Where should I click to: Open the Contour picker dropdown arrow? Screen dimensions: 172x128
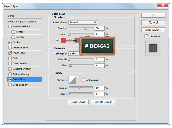77,80
